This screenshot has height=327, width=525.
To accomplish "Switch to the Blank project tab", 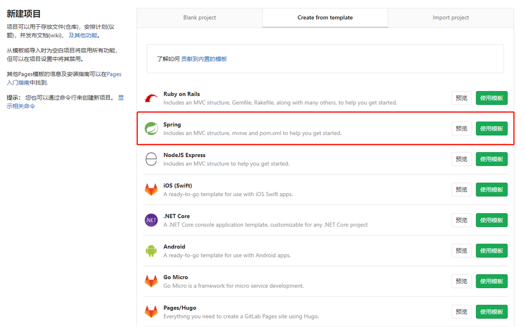I will pyautogui.click(x=199, y=18).
